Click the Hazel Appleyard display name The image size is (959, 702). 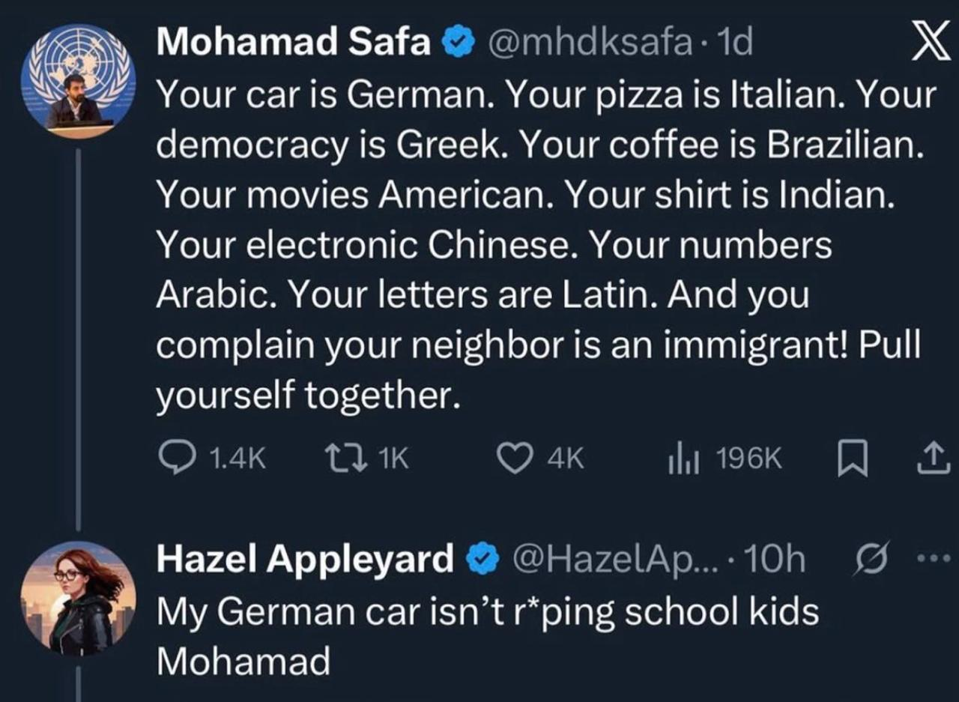click(x=305, y=559)
